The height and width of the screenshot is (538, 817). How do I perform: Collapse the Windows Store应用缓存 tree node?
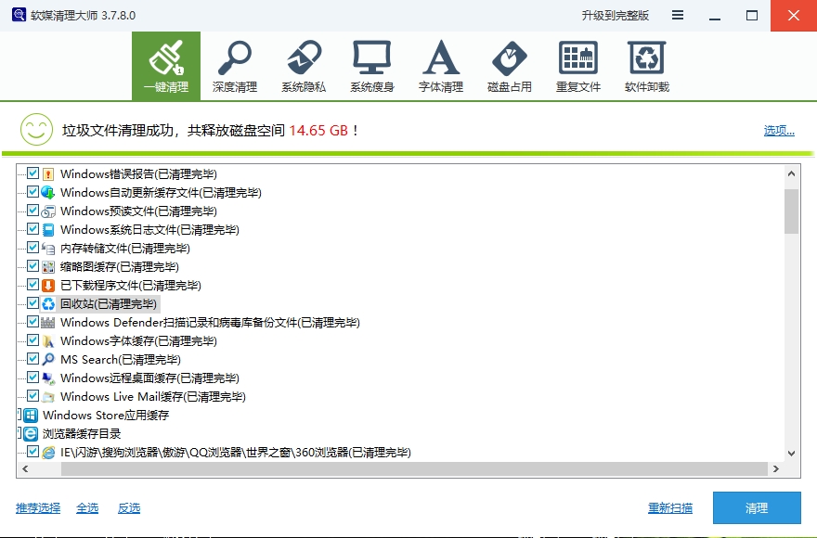(19, 415)
